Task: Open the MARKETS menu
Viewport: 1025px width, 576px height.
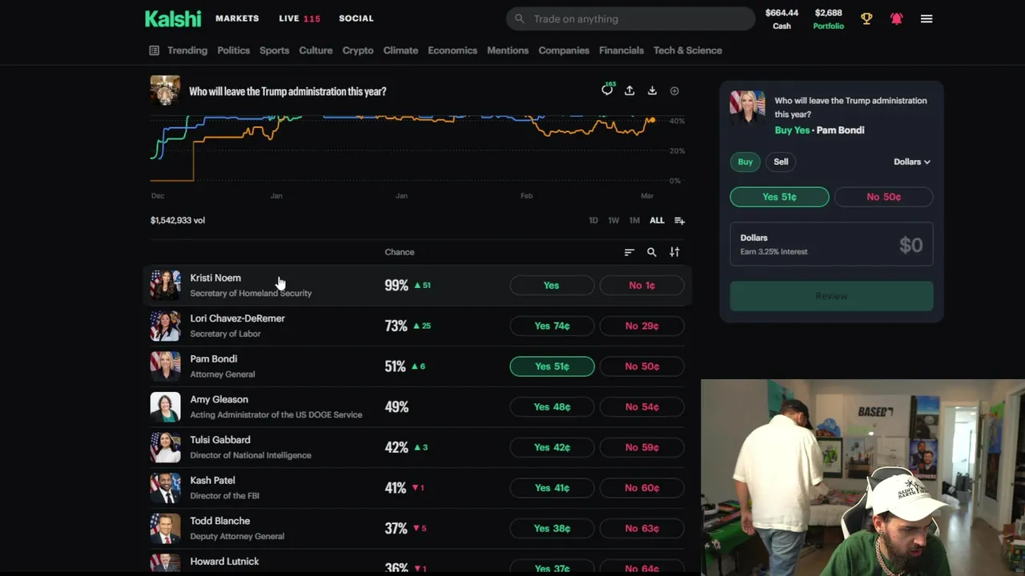Action: [x=237, y=18]
